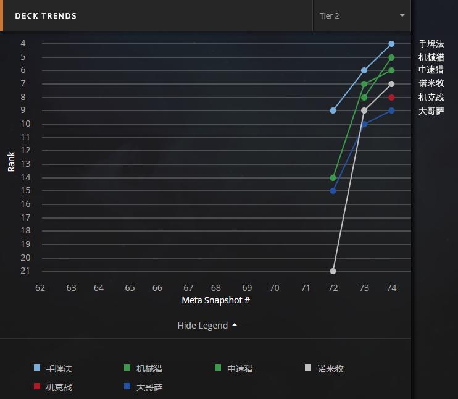Click the y-axis rank label 12
The height and width of the screenshot is (399, 458).
tap(25, 150)
